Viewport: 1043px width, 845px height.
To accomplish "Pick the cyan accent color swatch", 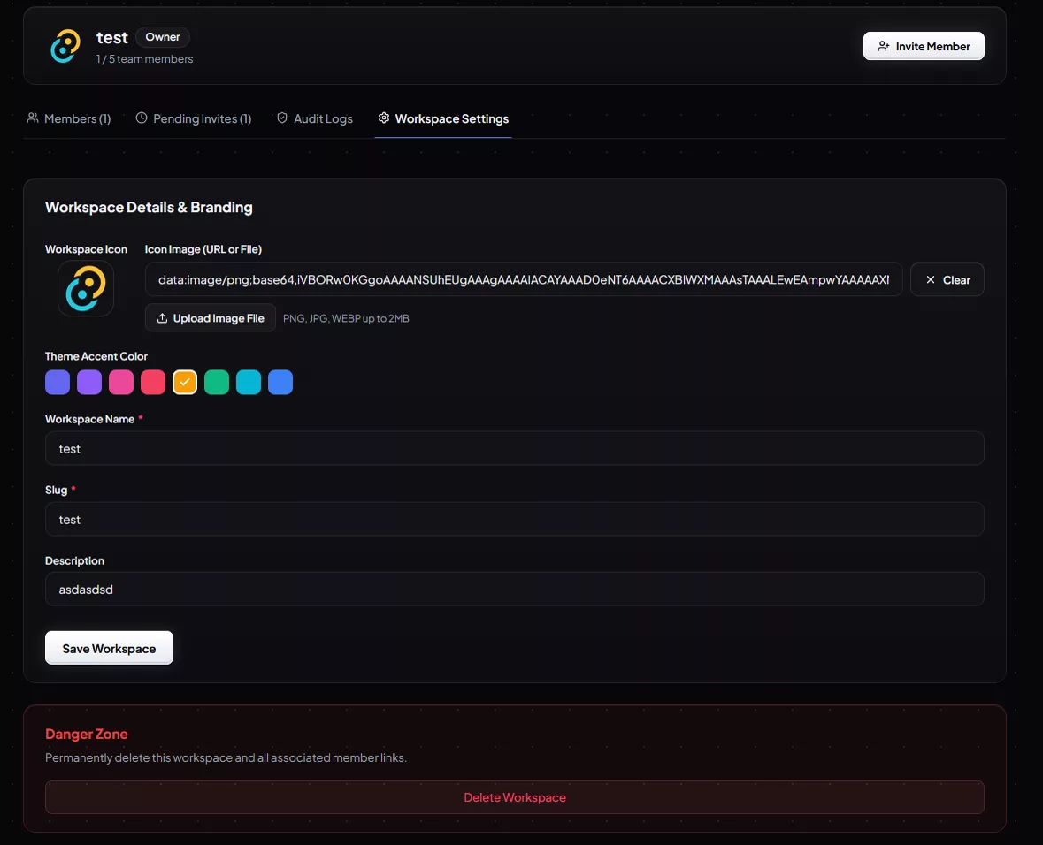I will click(249, 382).
